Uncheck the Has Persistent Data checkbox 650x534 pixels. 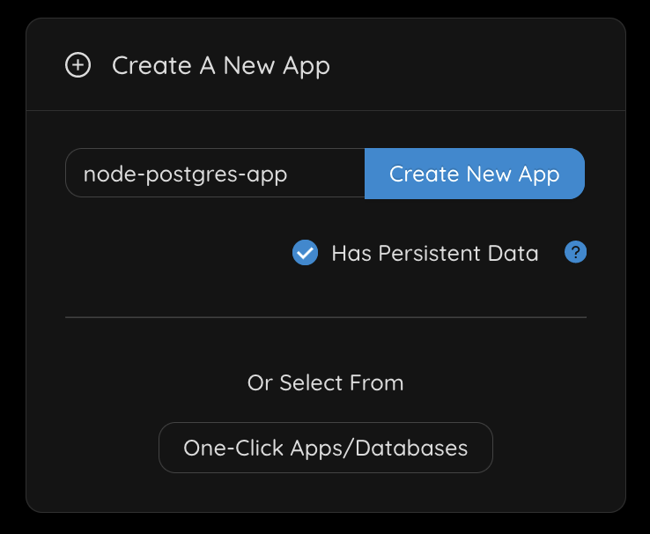pyautogui.click(x=305, y=254)
